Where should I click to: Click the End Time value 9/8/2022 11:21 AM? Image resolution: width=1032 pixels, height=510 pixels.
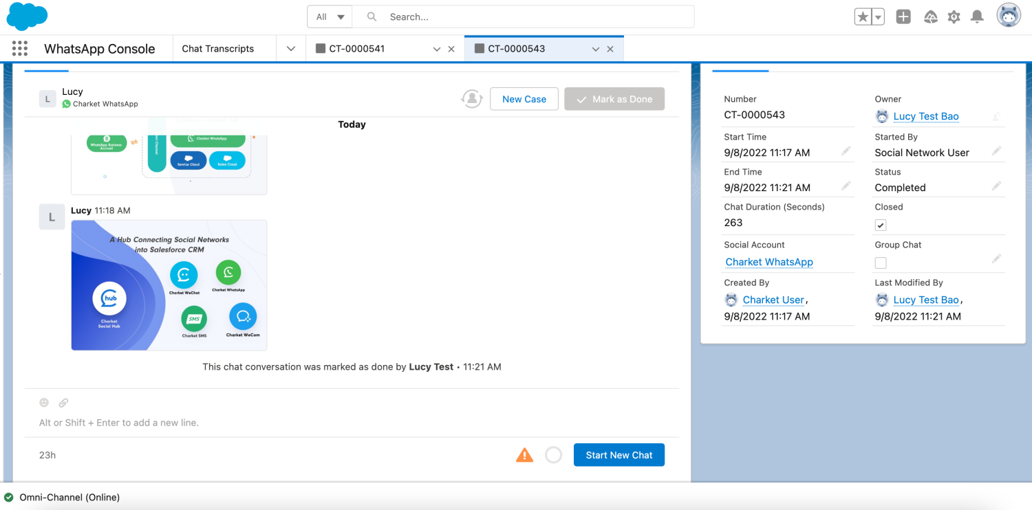coord(767,188)
